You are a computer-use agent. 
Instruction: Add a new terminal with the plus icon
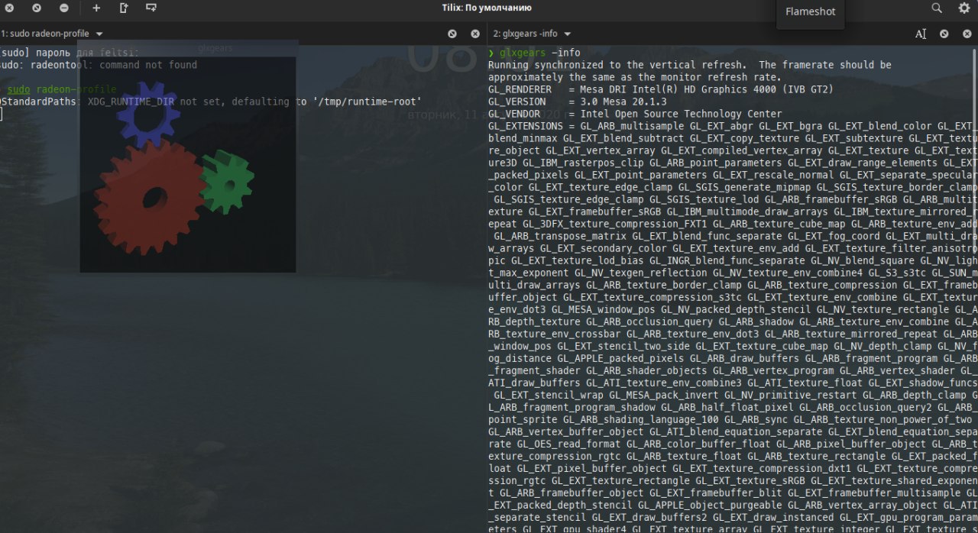pos(96,8)
